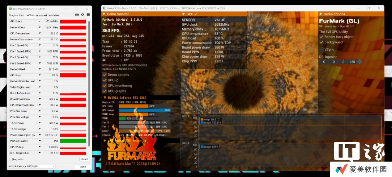
Task: Click the GPU-Z refresh icon
Action: (x=83, y=14)
